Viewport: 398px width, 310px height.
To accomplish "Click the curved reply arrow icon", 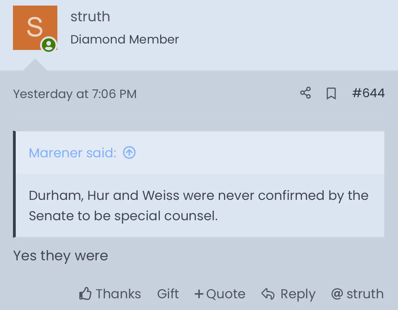I will [x=268, y=294].
